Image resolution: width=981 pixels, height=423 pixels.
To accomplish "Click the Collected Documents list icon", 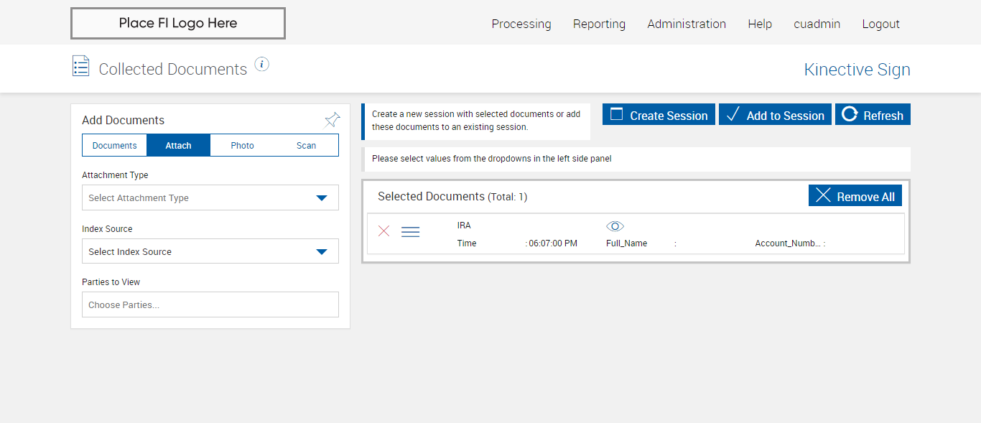I will coord(81,66).
